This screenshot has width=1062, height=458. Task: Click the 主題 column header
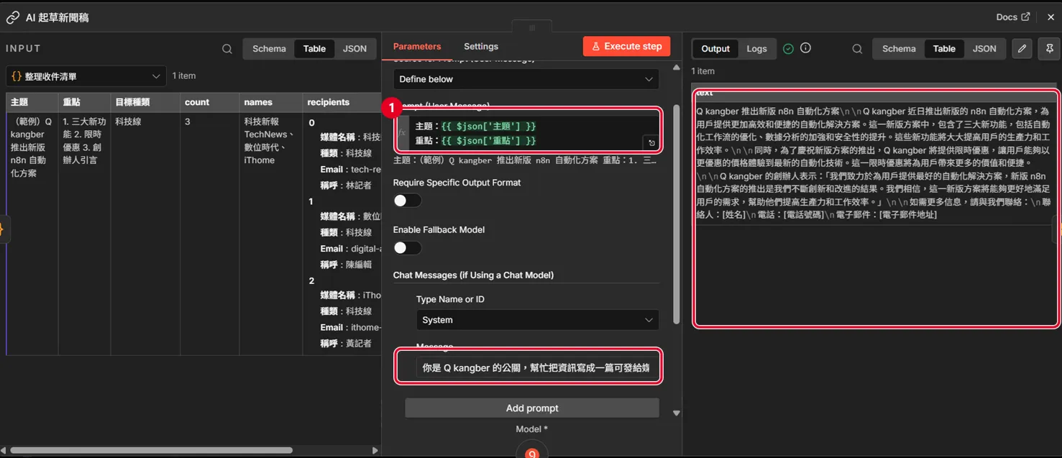[32, 102]
